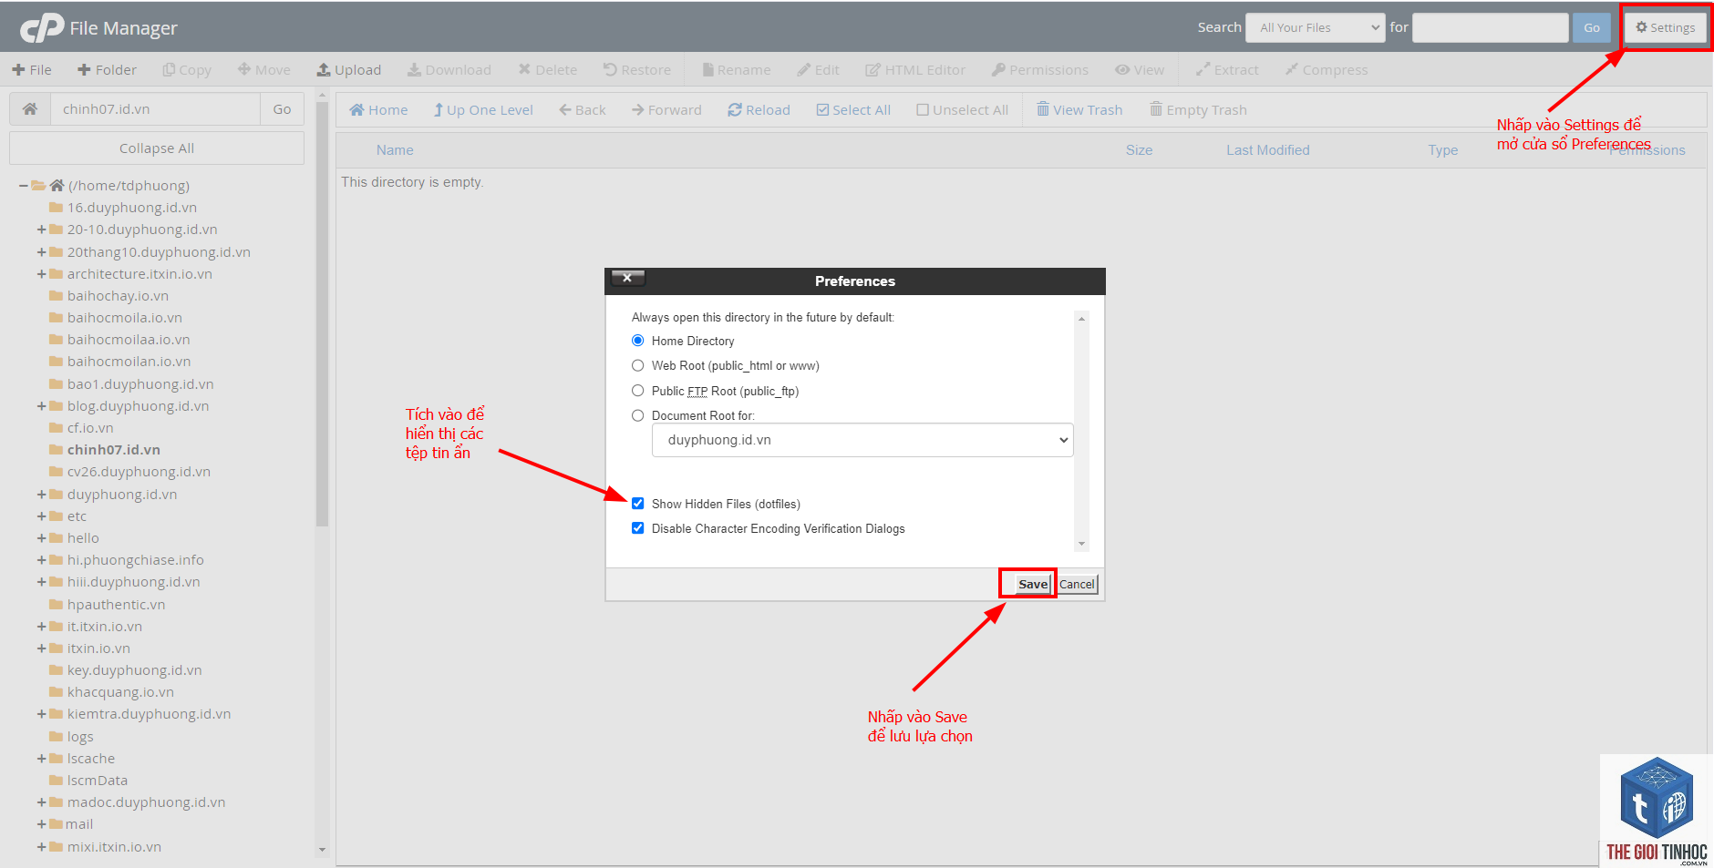Click the Download toolbar icon
1714x868 pixels.
click(x=414, y=69)
